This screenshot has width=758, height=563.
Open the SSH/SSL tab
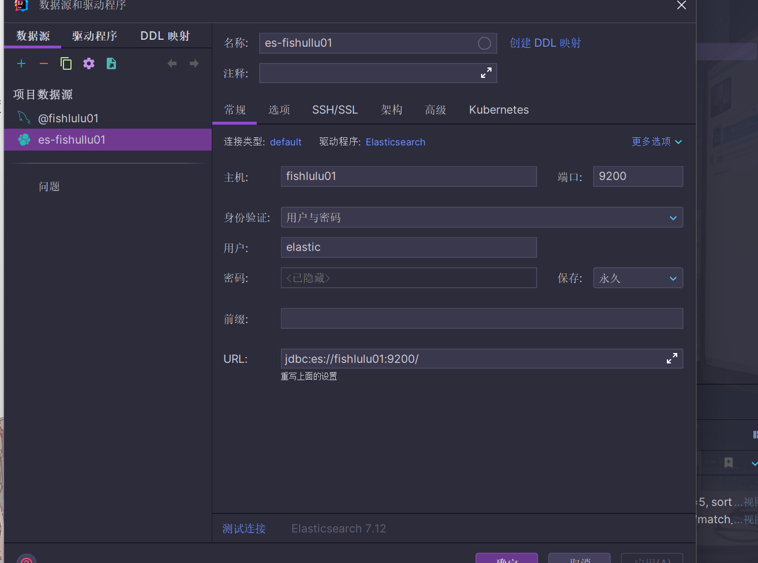335,110
